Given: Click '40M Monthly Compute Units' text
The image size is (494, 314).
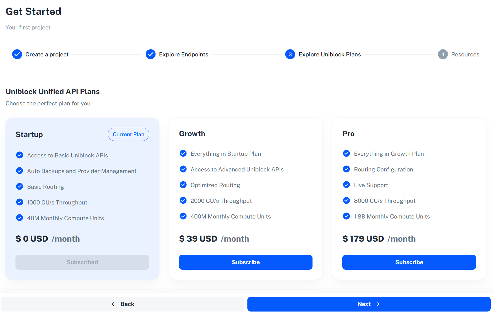Looking at the screenshot, I should 65,218.
